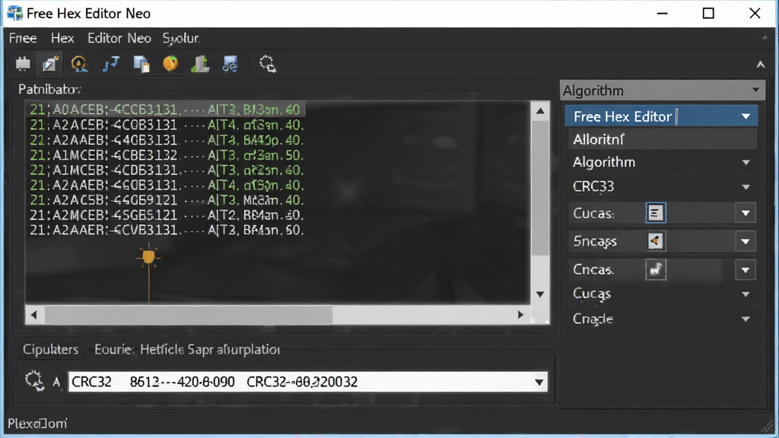Click the yellow lightbulb marker in hex pane
This screenshot has height=438, width=779.
click(148, 257)
